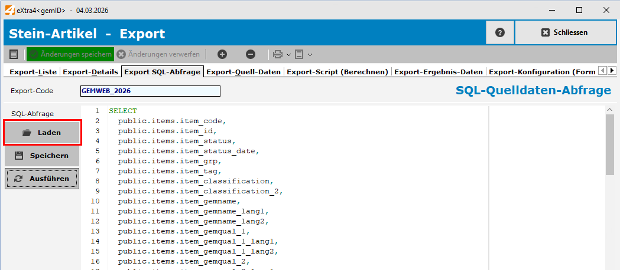Maximize the eXtra4 window

(x=579, y=10)
